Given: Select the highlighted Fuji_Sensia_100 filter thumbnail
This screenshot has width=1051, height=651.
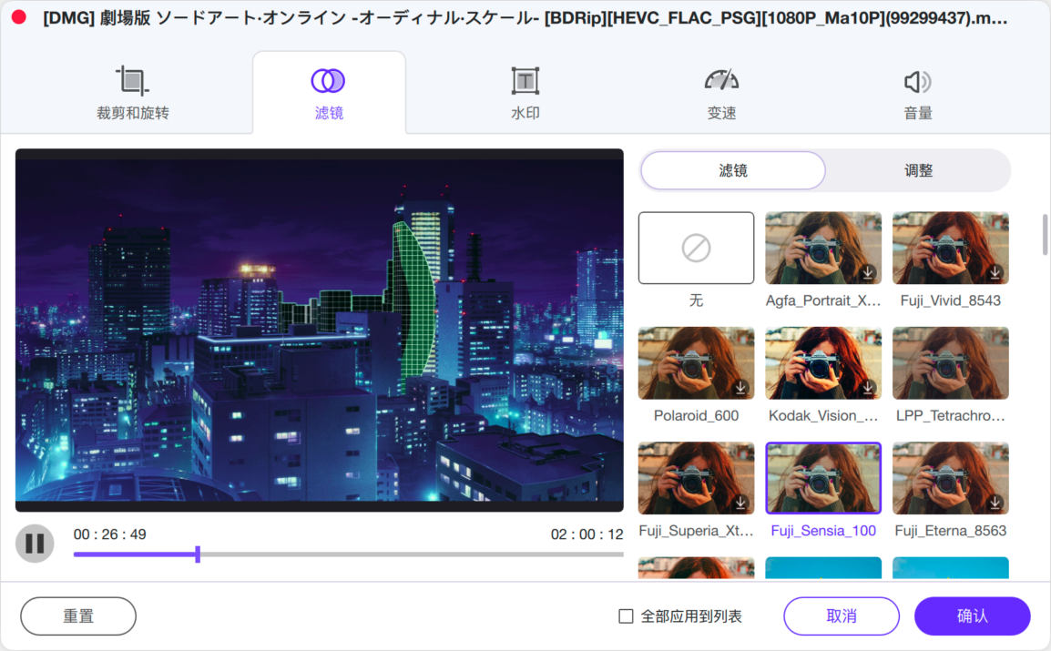Looking at the screenshot, I should (x=823, y=478).
